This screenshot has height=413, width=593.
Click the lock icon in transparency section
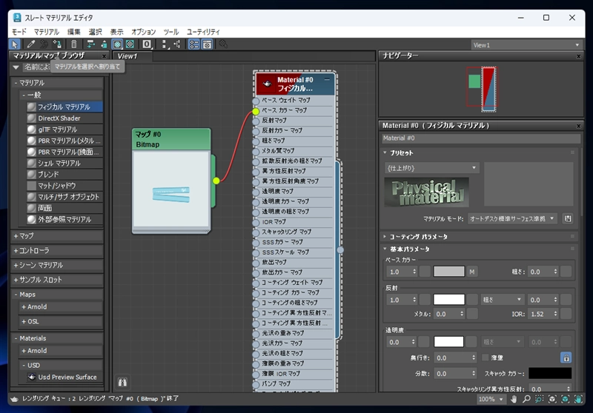[566, 357]
